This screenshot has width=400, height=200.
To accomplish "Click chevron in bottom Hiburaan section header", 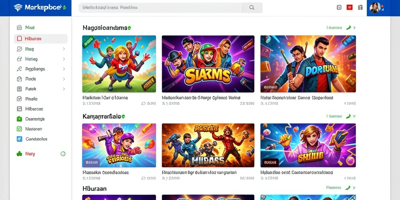I will click(x=354, y=187).
